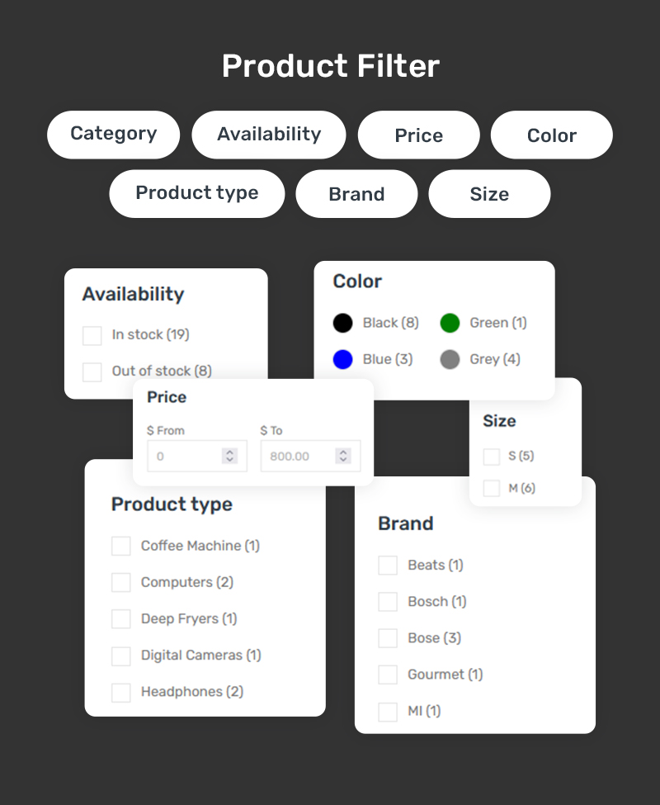The width and height of the screenshot is (660, 805).
Task: Select the Black color swatch
Action: click(x=342, y=323)
